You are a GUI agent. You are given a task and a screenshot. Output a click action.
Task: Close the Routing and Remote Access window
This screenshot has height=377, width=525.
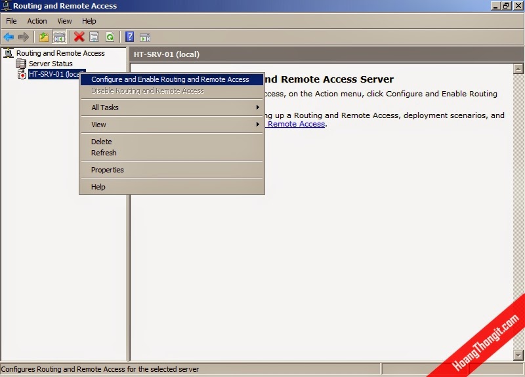tap(518, 6)
